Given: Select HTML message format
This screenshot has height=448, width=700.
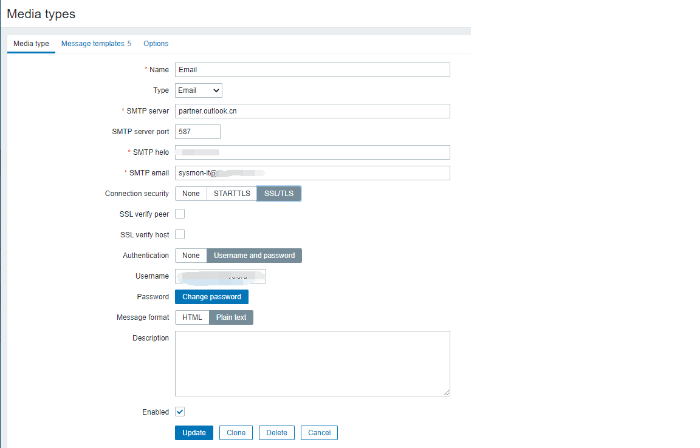Looking at the screenshot, I should coord(192,317).
